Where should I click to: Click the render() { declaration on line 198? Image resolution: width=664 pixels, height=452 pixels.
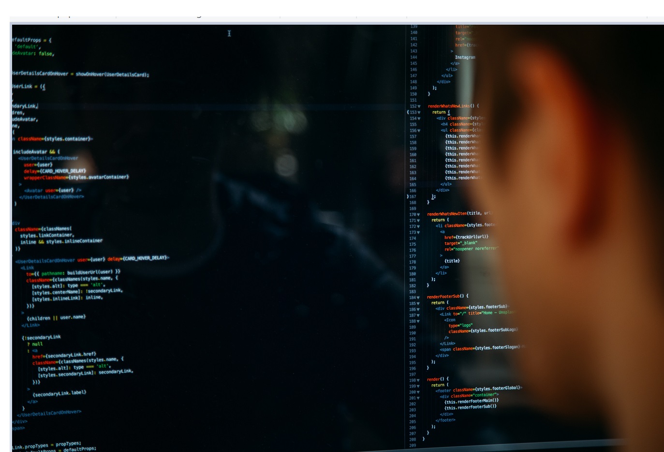(438, 379)
